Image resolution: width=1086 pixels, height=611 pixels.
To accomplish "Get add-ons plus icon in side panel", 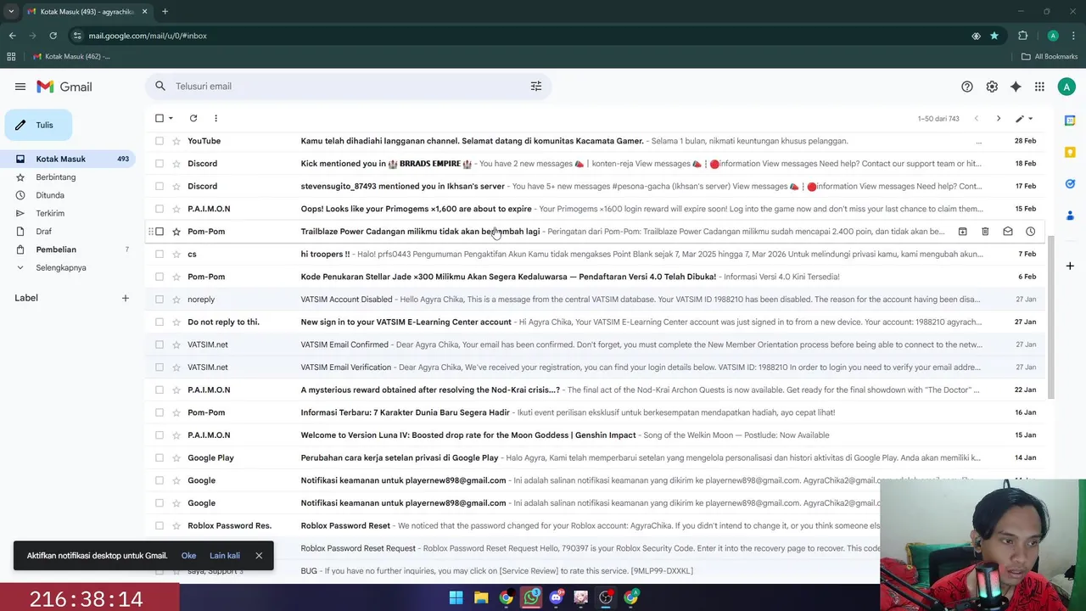I will (x=1070, y=266).
